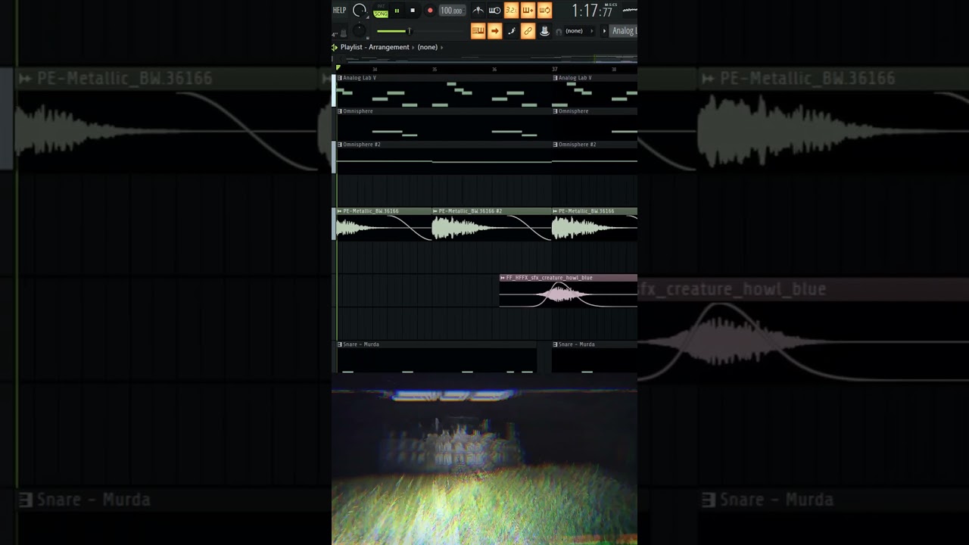Open first Analog Lab V clip menu icon

point(340,78)
